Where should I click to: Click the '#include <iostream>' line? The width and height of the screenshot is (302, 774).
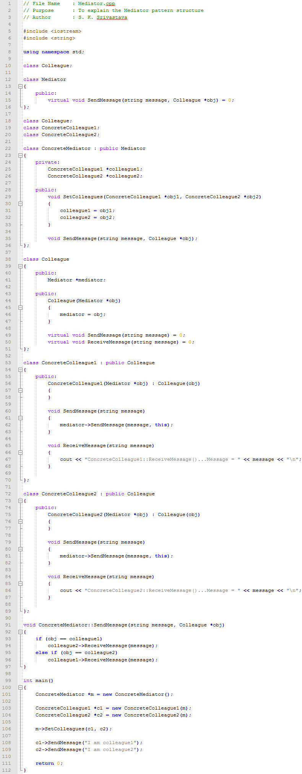(x=52, y=31)
